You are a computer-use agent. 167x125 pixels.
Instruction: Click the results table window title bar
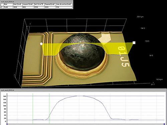click(36, 2)
